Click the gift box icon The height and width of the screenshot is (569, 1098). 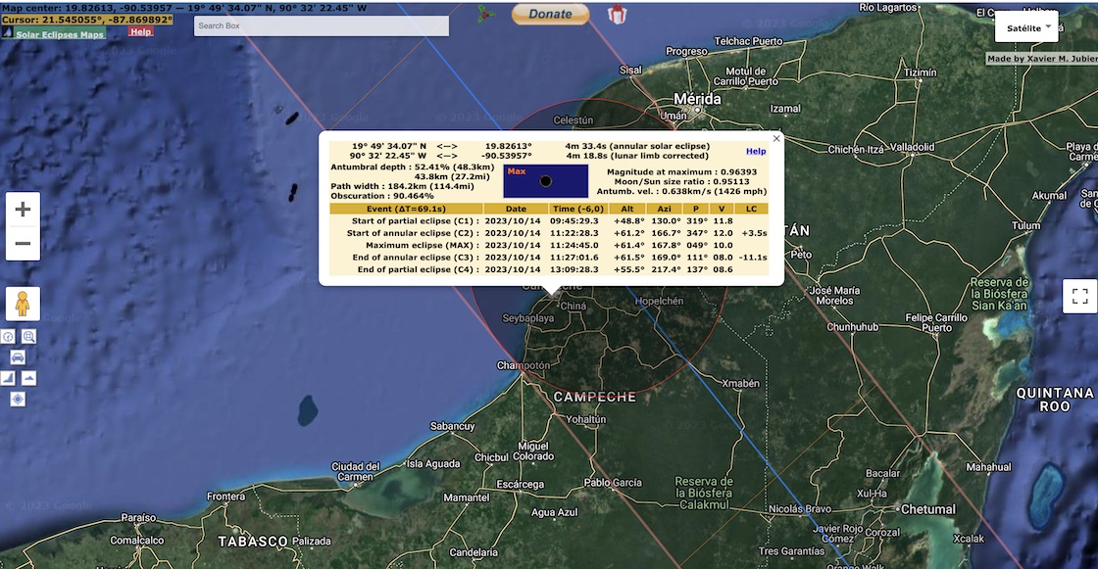617,14
